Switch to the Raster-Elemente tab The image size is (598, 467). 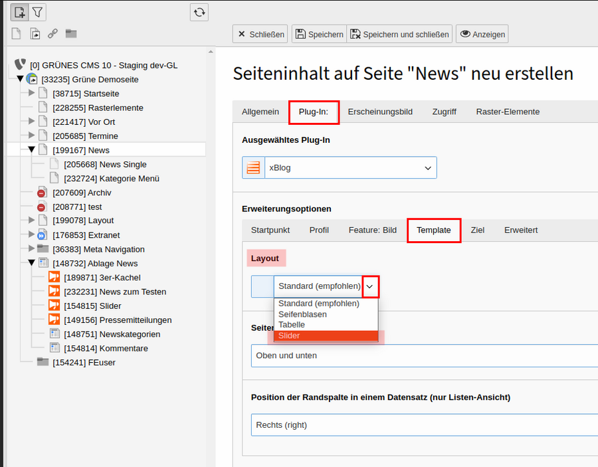coord(508,112)
